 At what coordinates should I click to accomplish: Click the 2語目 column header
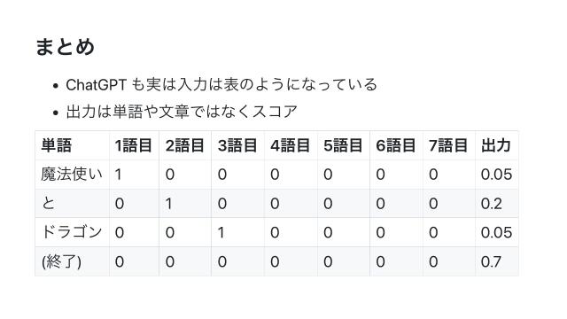coord(185,145)
